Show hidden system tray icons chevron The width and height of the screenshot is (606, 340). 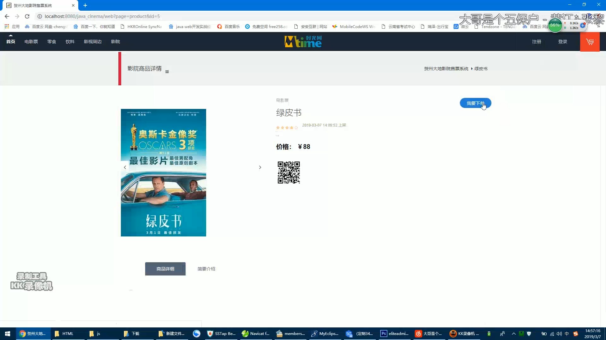[x=514, y=334]
